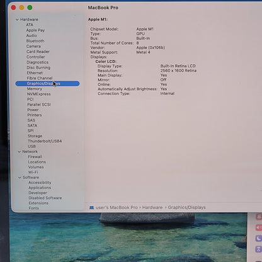The width and height of the screenshot is (262, 262).
Task: Click the Metal Support value Metal 4
Action: coord(143,52)
